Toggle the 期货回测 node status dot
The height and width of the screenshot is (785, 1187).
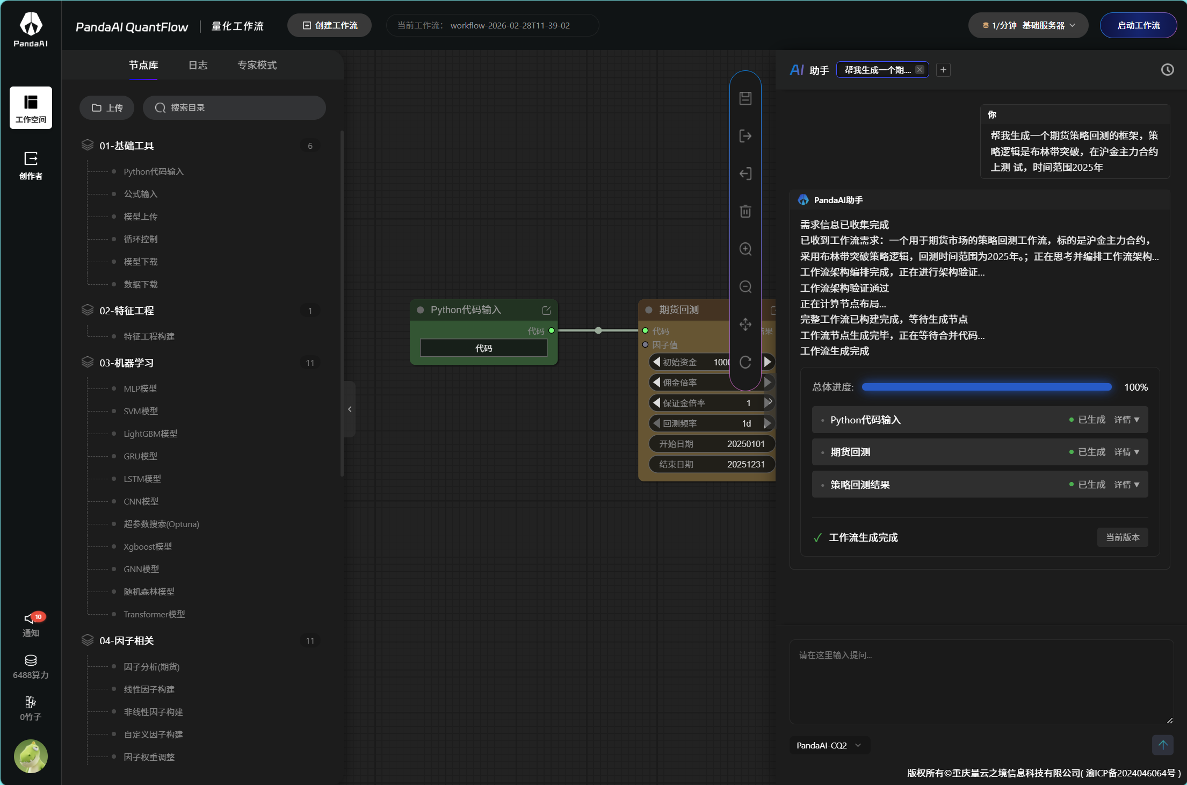click(x=648, y=310)
